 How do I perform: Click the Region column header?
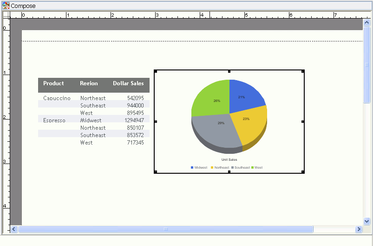[x=89, y=83]
